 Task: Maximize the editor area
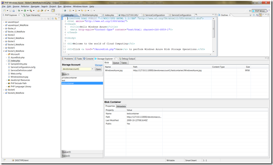[216, 15]
